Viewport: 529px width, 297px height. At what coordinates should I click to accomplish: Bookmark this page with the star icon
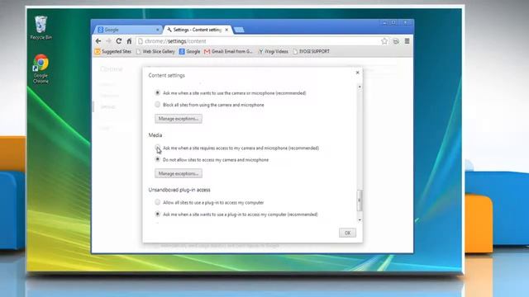[384, 41]
